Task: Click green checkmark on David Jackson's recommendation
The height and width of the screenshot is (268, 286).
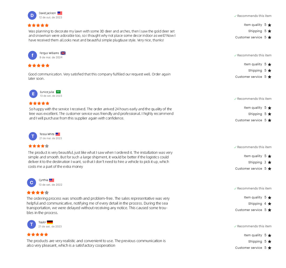Action: 235,16
